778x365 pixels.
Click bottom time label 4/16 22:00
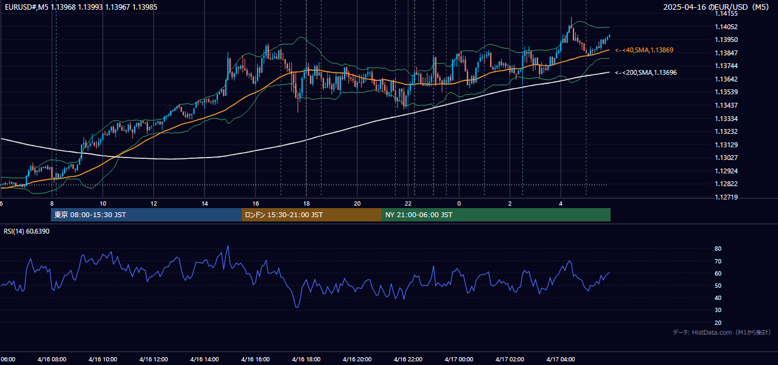point(408,360)
